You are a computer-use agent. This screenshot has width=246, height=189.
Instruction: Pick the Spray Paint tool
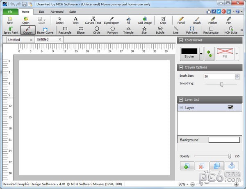[11, 30]
